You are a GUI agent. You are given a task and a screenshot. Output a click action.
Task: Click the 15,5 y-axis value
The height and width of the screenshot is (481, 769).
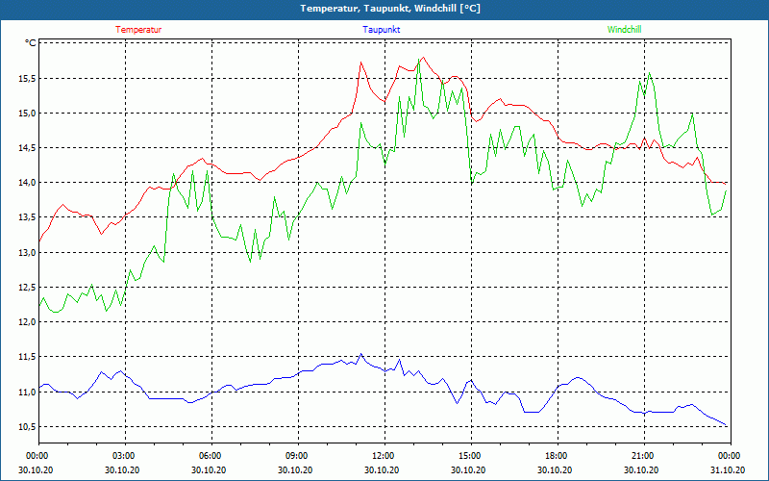point(28,79)
